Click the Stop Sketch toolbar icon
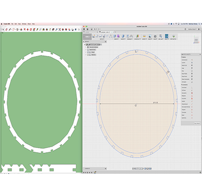The width and height of the screenshot is (202, 196). tap(174, 36)
